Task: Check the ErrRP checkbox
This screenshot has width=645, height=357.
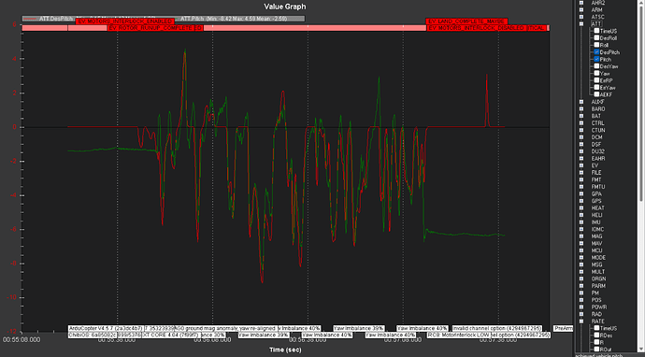Action: (x=596, y=80)
